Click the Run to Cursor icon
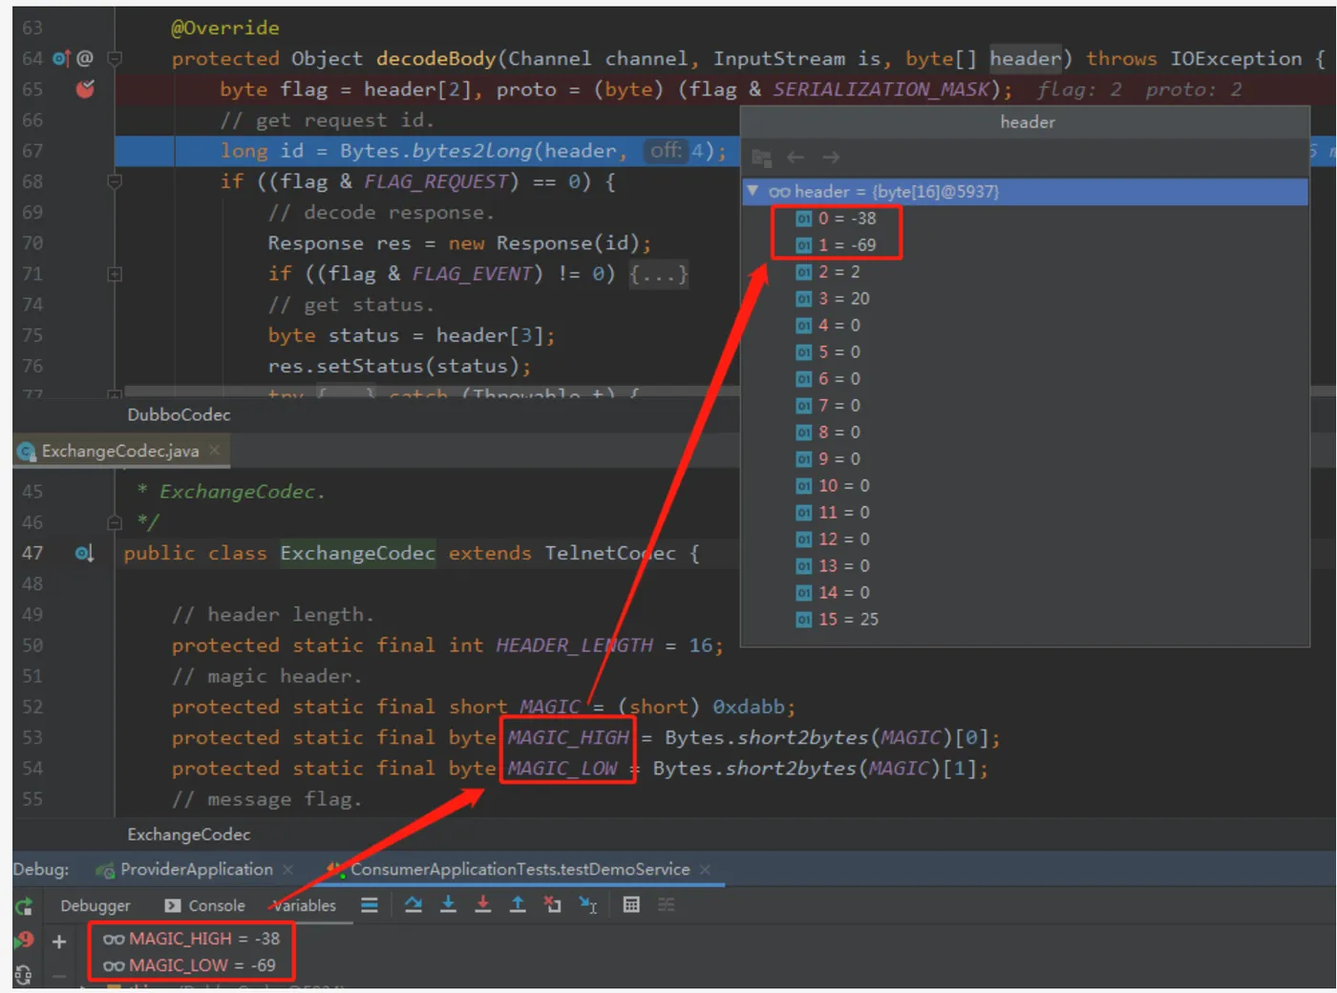This screenshot has height=993, width=1337. [588, 904]
